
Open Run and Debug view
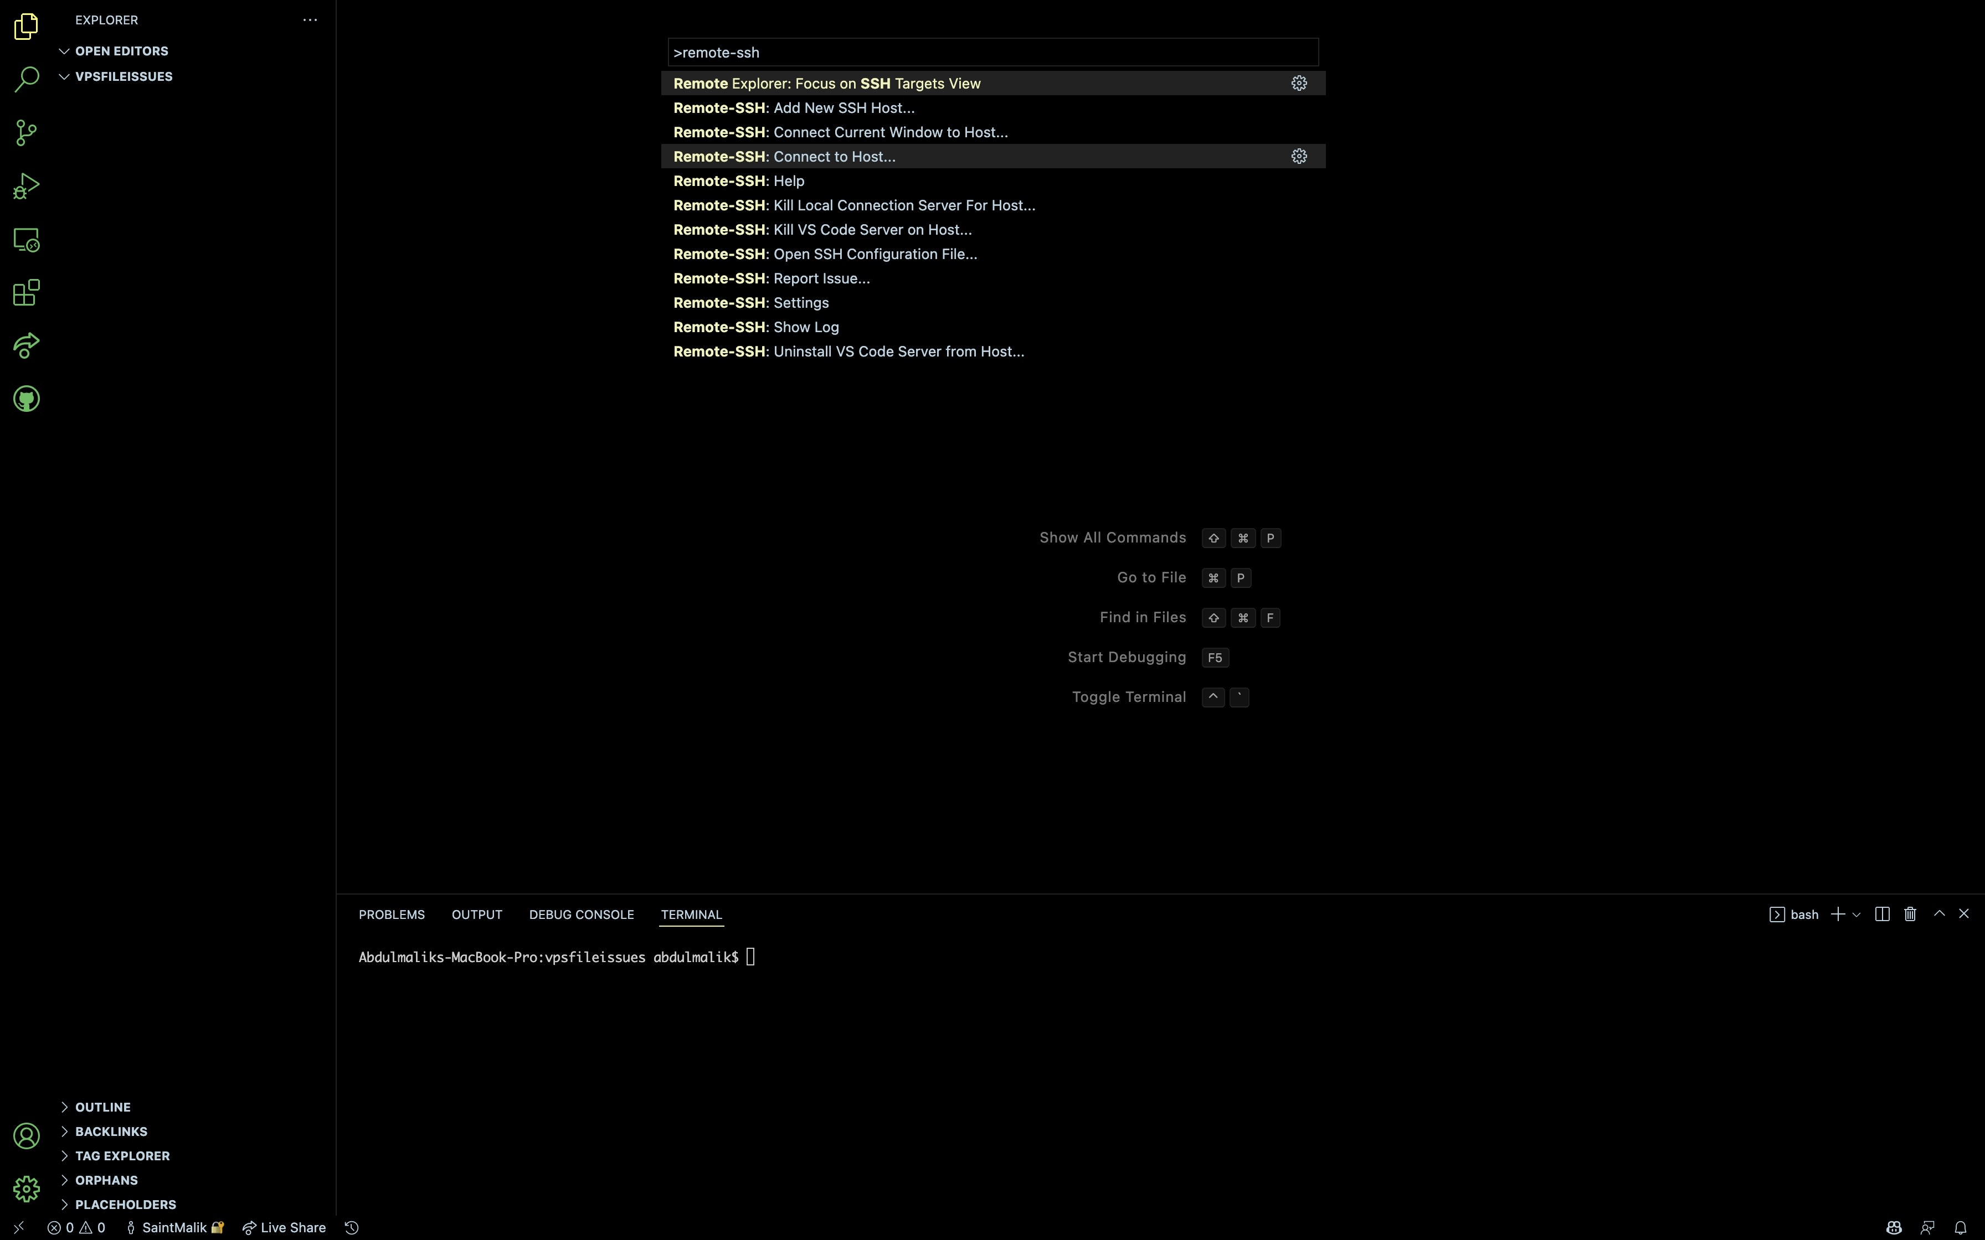click(x=26, y=186)
